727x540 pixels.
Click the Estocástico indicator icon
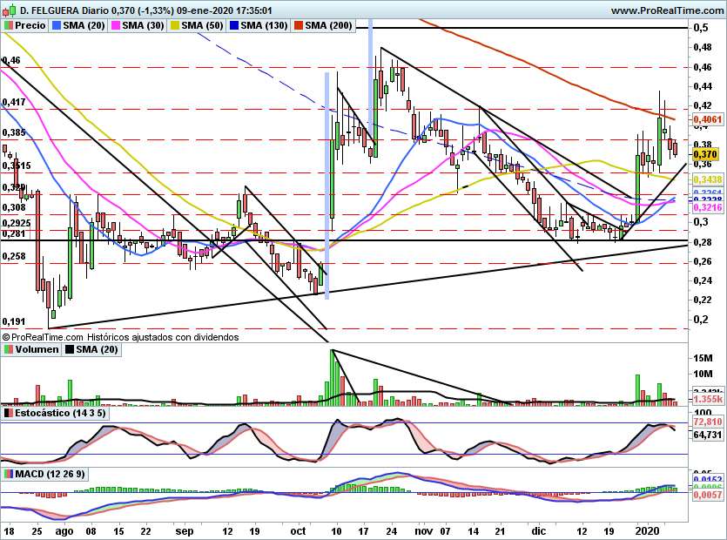pos(9,413)
